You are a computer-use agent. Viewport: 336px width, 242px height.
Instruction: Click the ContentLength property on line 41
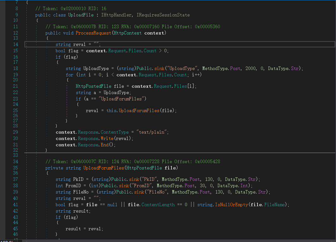click(x=158, y=205)
